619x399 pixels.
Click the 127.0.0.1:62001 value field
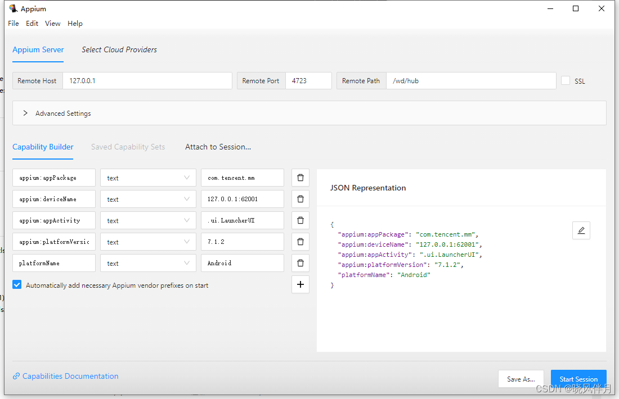[243, 199]
